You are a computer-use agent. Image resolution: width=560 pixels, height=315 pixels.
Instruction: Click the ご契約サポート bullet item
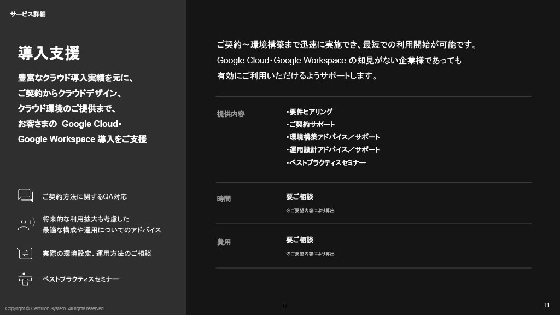tap(311, 125)
